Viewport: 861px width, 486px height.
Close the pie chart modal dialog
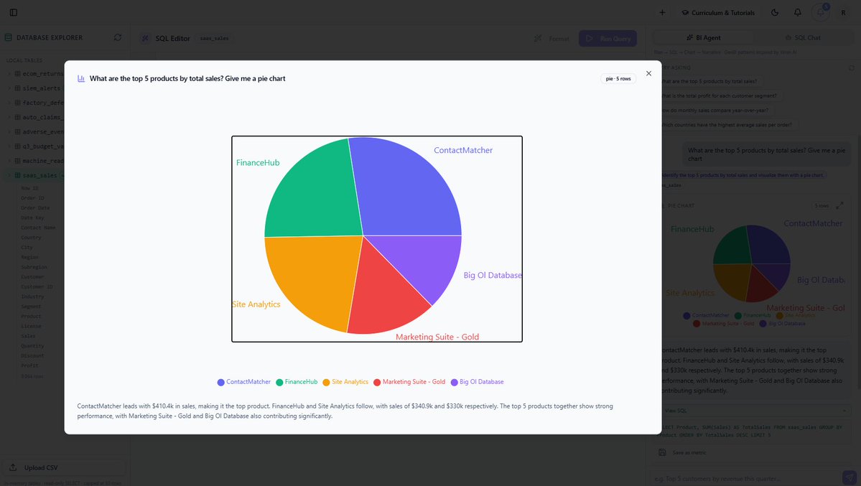click(648, 74)
